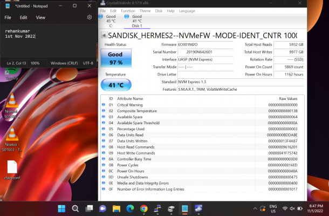Select the C: drive Good 45 °C tab

point(111,21)
